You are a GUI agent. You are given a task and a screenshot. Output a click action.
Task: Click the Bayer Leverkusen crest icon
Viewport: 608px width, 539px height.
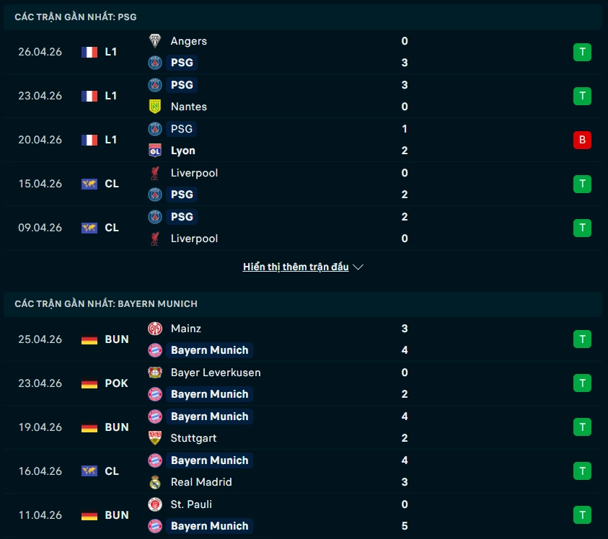(x=155, y=373)
